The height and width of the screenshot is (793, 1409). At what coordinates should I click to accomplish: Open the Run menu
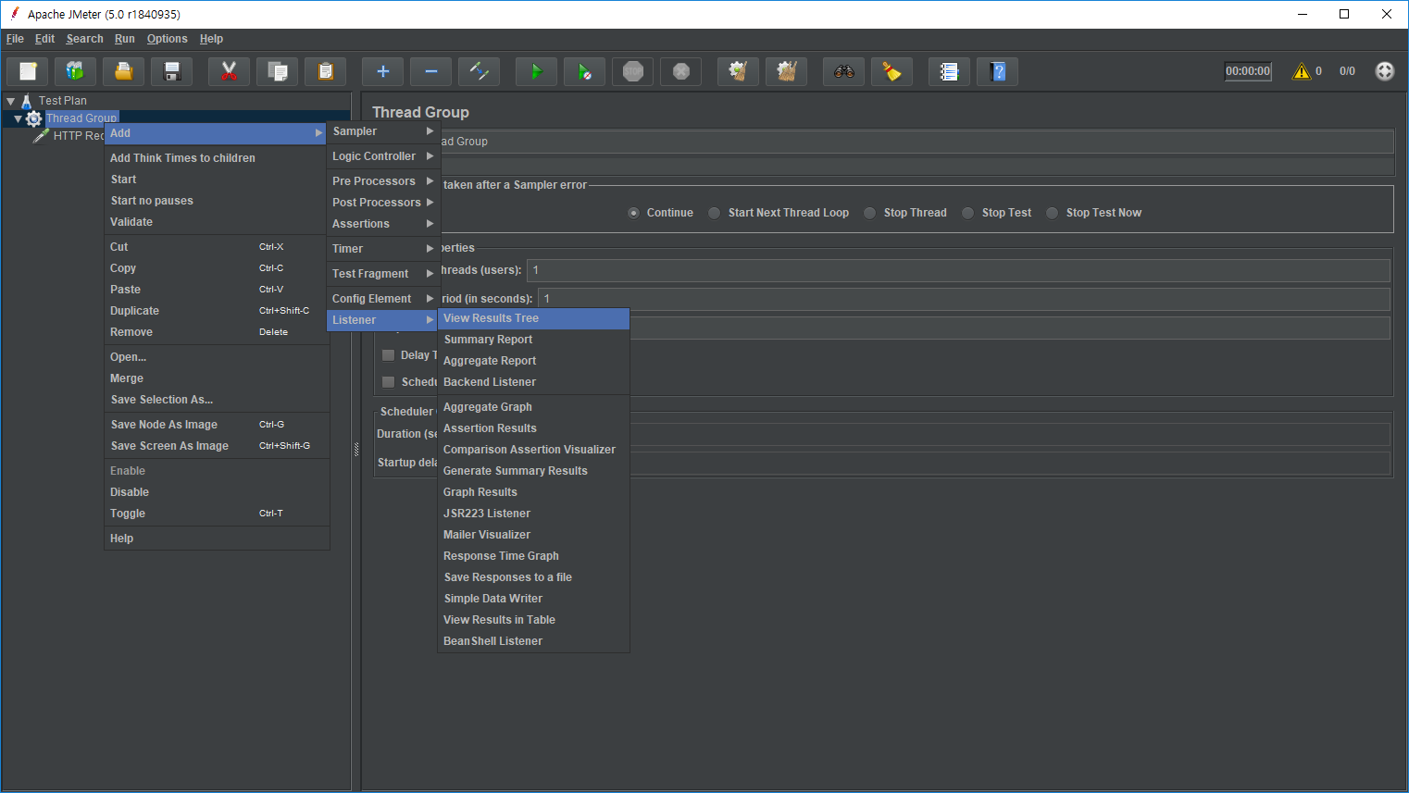(125, 39)
